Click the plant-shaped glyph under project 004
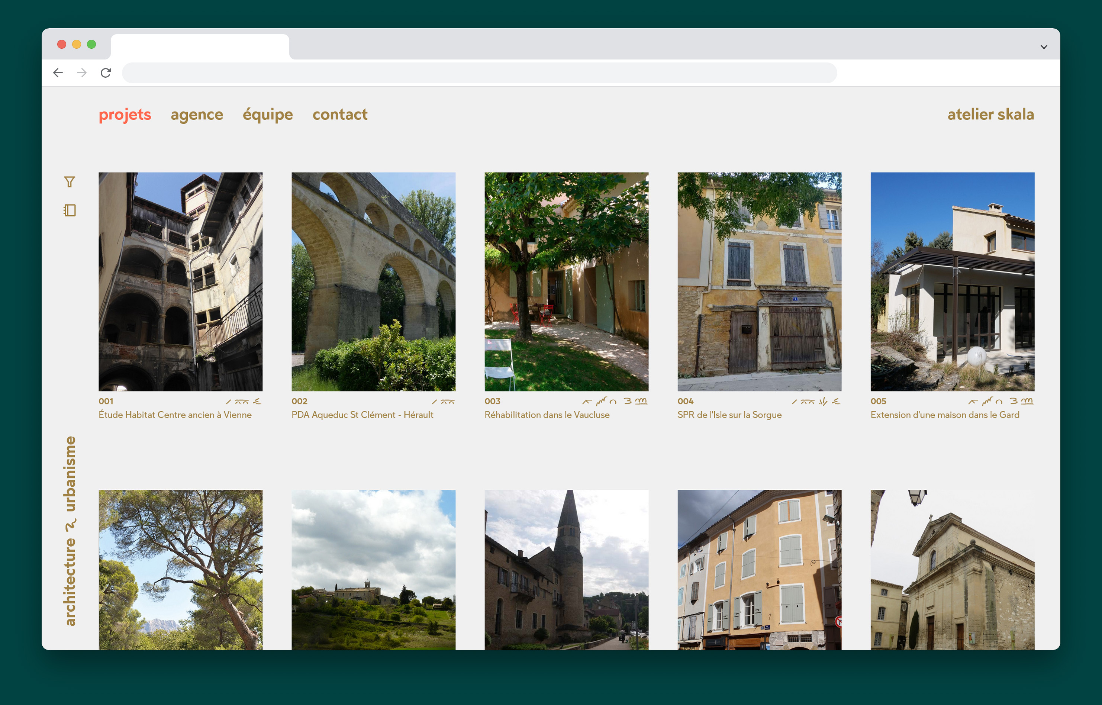This screenshot has width=1102, height=705. click(823, 402)
